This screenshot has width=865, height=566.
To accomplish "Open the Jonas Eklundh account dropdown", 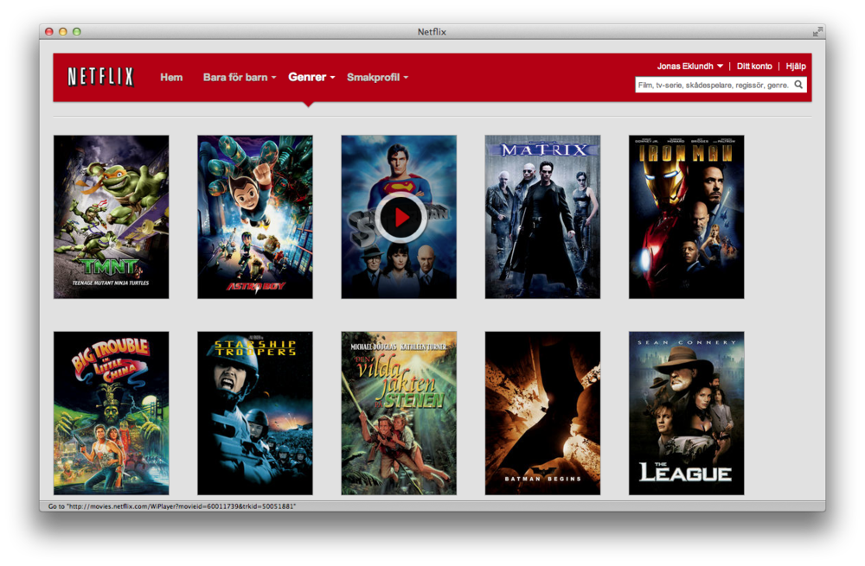I will click(x=689, y=67).
